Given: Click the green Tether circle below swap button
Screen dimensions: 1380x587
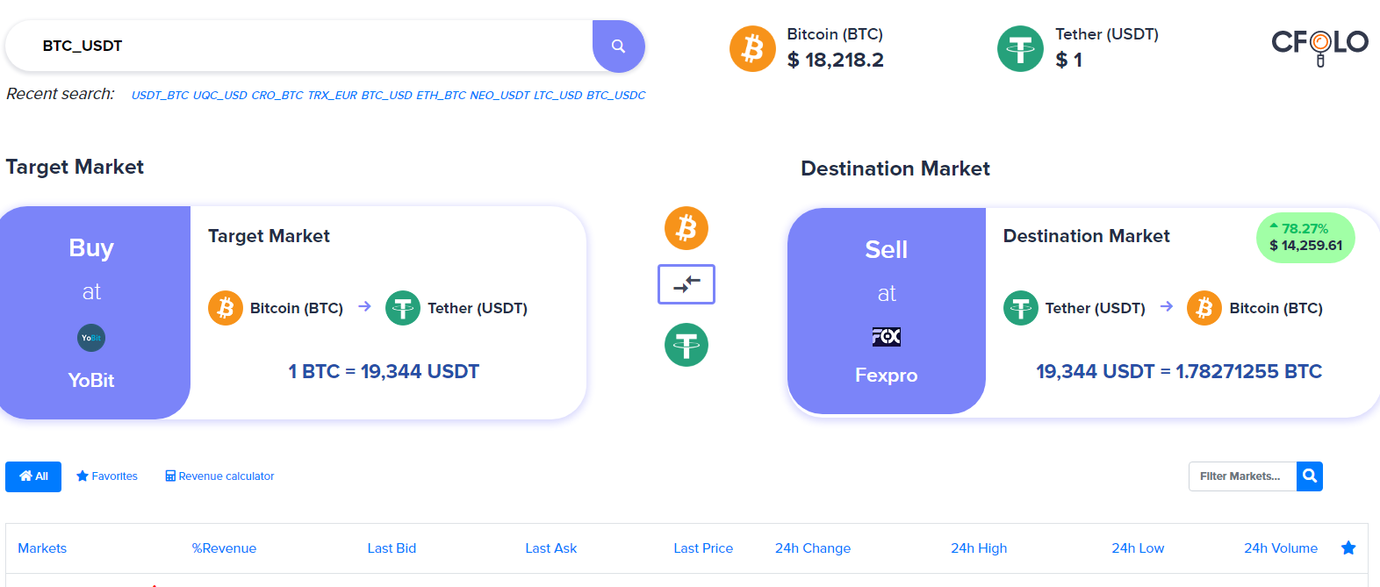Looking at the screenshot, I should click(x=686, y=345).
